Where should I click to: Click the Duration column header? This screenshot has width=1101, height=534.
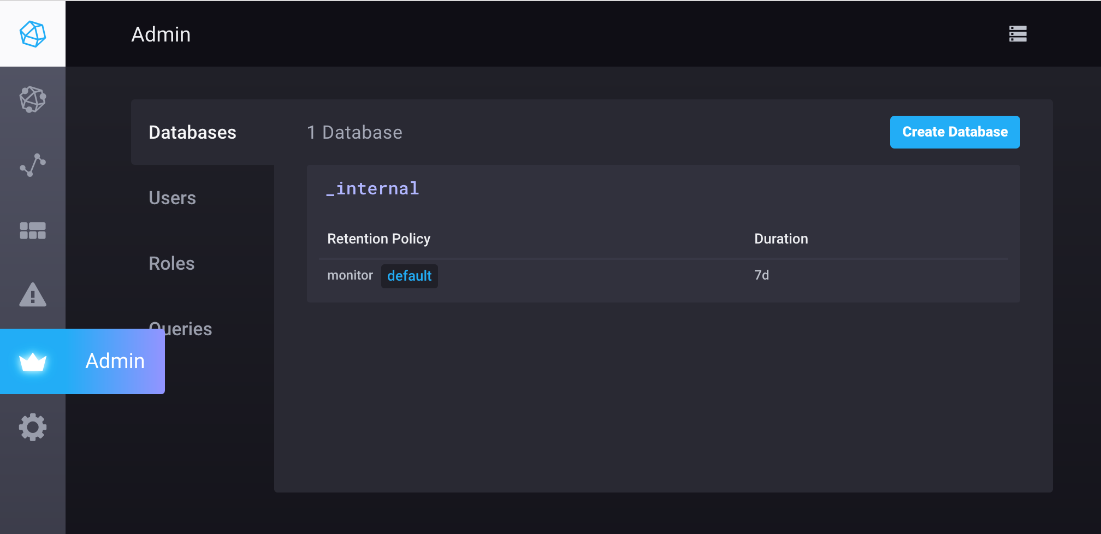tap(780, 239)
